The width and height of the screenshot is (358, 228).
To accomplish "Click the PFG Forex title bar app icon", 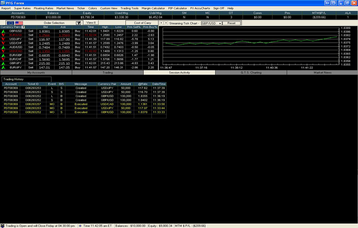I will [x=3, y=3].
